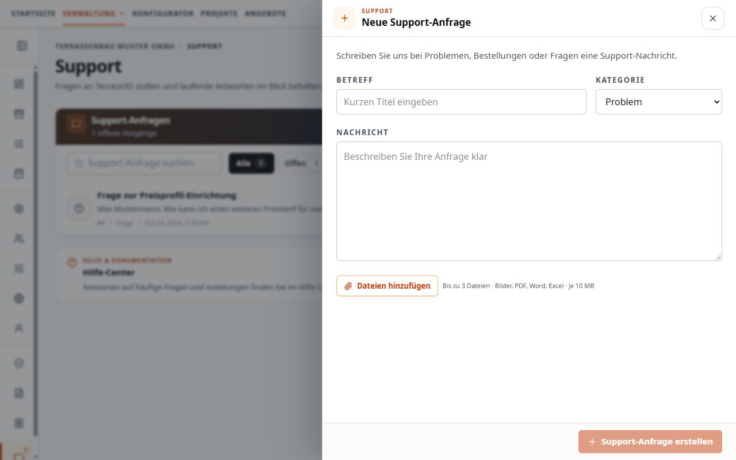Image resolution: width=736 pixels, height=460 pixels.
Task: Click the orange plus icon beside the panel title
Action: click(x=344, y=18)
